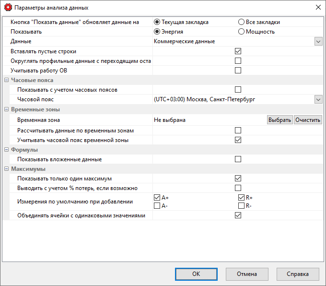Open the "Данные" dropdown list
The image size is (326, 286).
pos(318,42)
